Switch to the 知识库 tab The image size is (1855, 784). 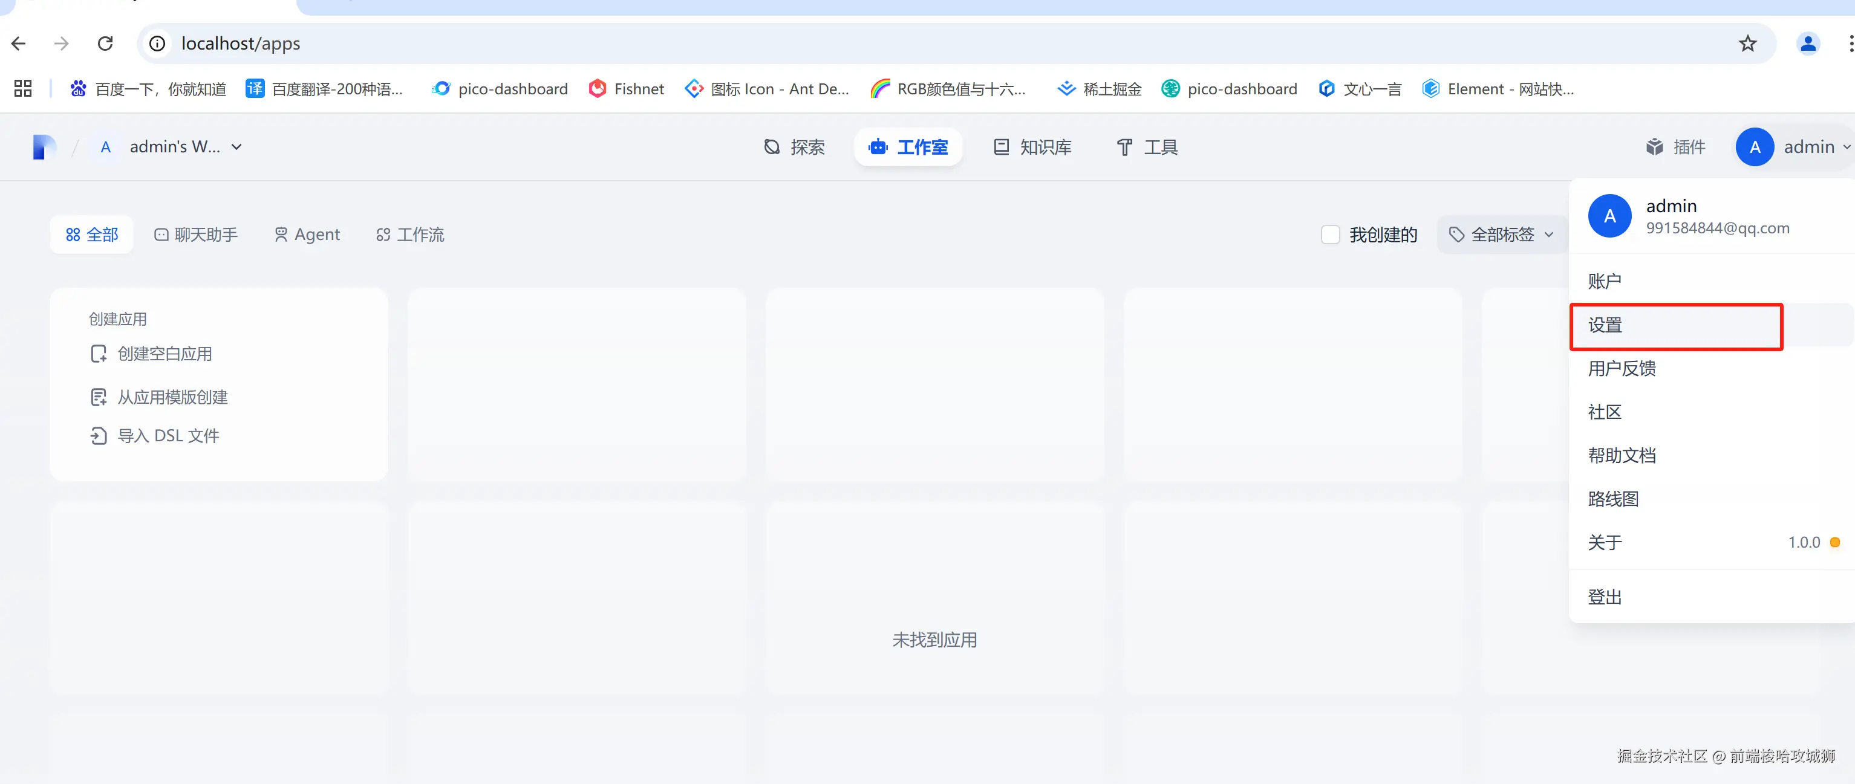1032,147
